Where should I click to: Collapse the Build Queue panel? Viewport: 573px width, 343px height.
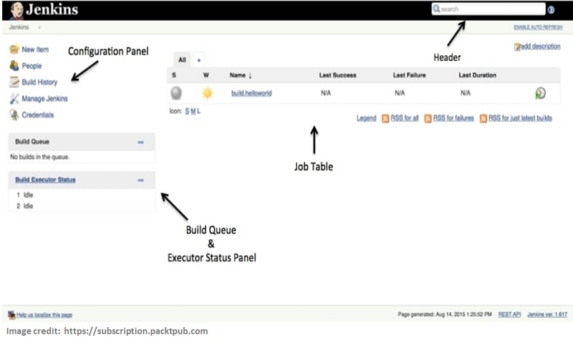140,142
